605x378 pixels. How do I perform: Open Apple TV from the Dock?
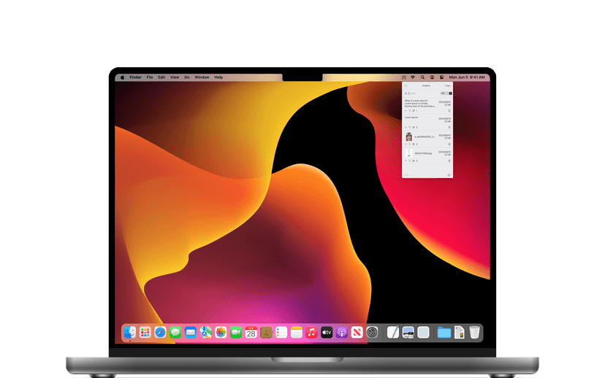pyautogui.click(x=327, y=332)
